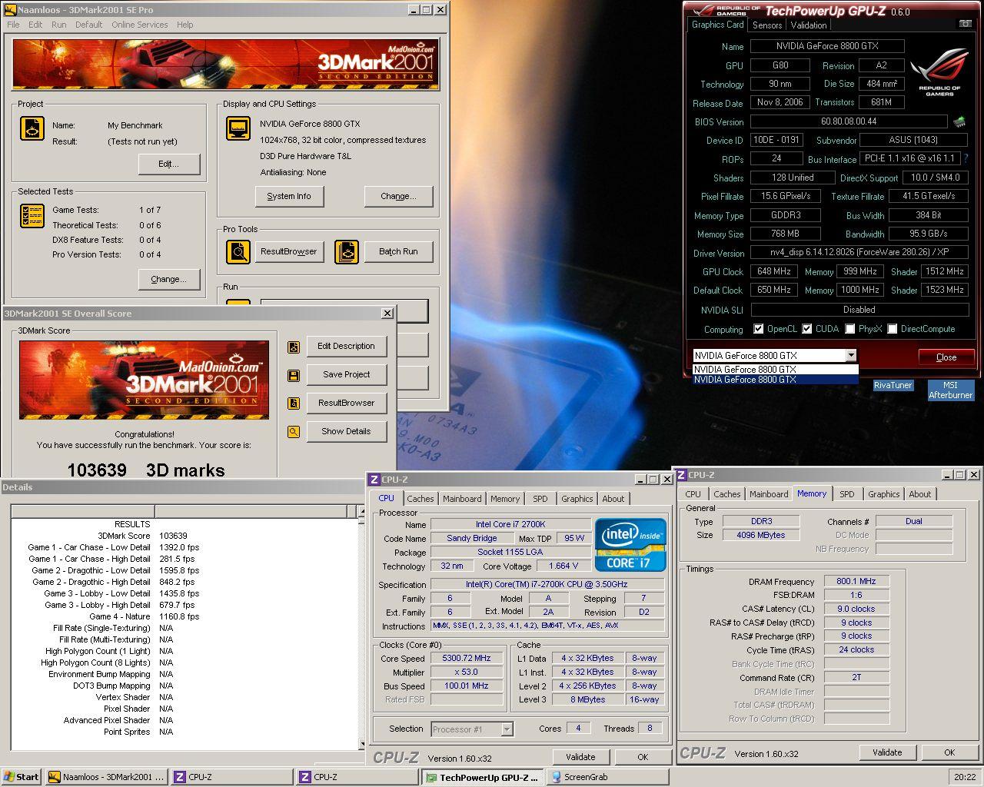This screenshot has height=787, width=984.
Task: Click Validate in the CPU-Z Memory window
Action: (x=887, y=752)
